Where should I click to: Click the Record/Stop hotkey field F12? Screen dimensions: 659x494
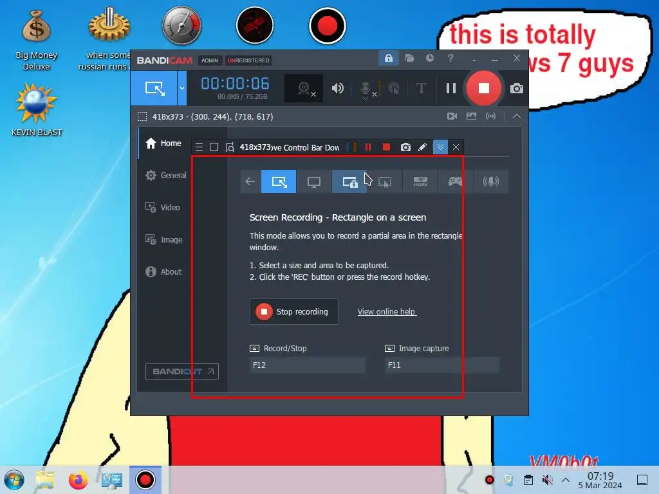click(x=307, y=365)
